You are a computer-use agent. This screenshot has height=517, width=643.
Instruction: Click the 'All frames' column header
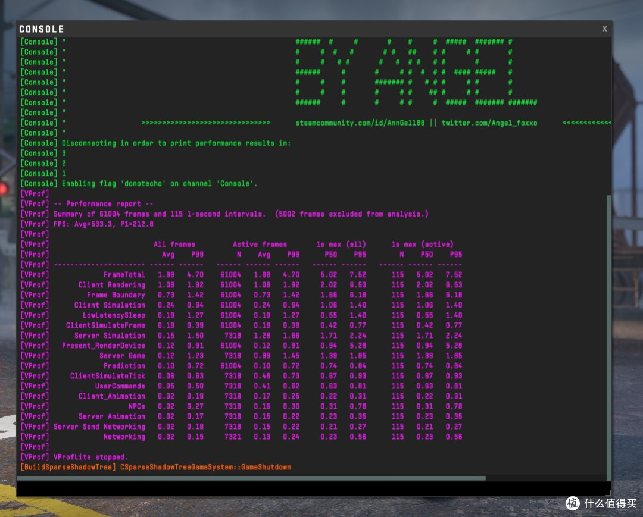click(x=174, y=244)
